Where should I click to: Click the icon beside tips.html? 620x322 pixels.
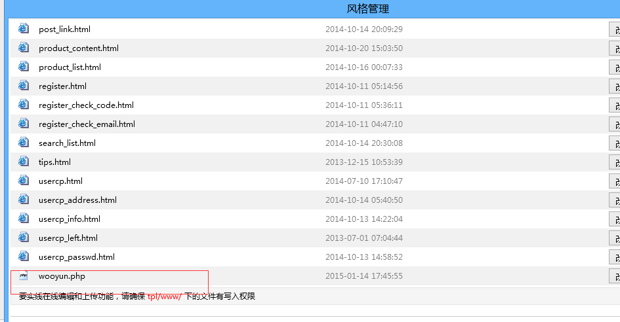coord(24,161)
